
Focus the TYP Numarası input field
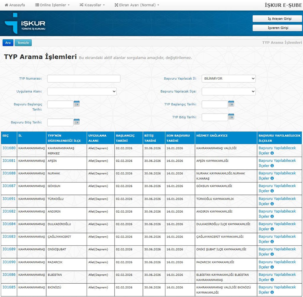84,79
